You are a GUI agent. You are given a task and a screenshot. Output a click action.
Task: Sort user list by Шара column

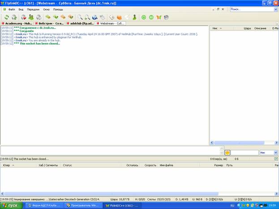click(x=243, y=28)
